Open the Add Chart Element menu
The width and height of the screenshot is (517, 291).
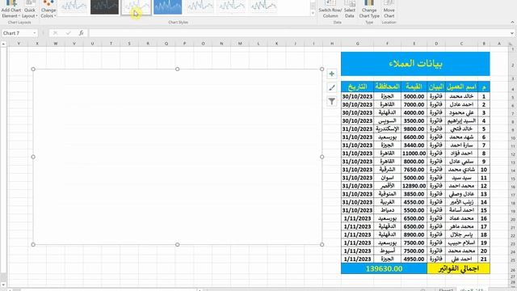[x=11, y=9]
